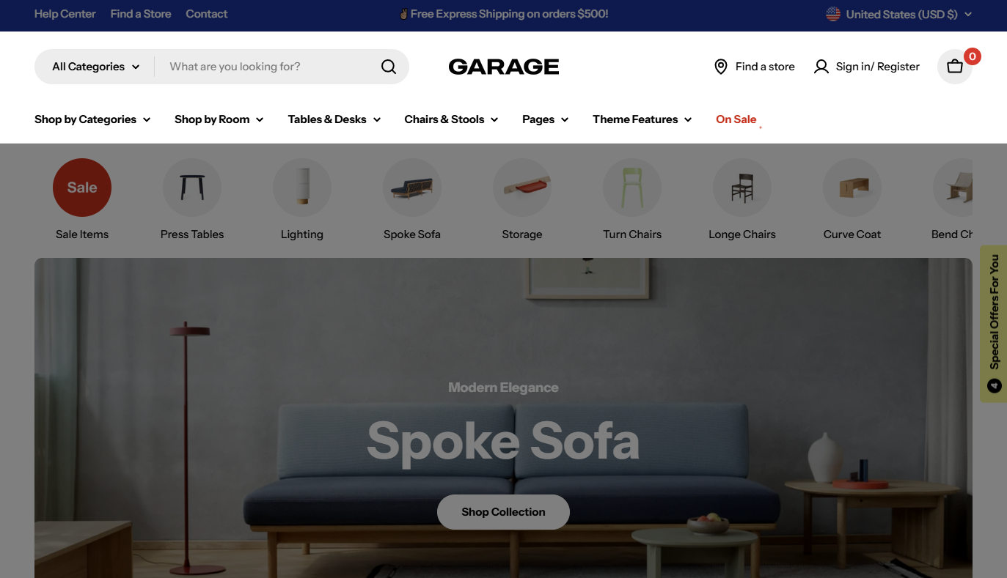Click the Sign in user icon

pos(821,67)
